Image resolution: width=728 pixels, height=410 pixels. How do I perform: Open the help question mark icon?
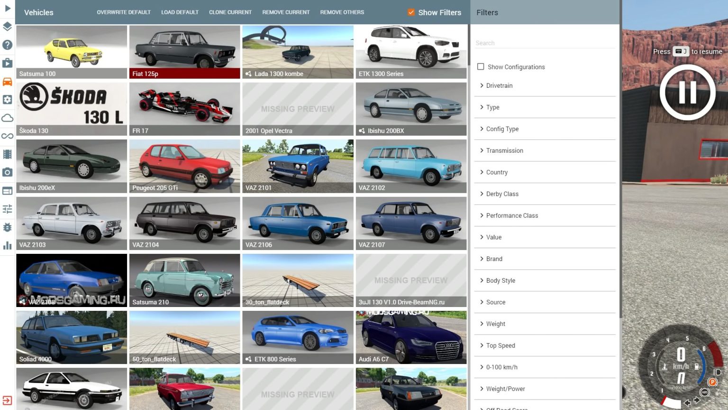click(x=8, y=45)
